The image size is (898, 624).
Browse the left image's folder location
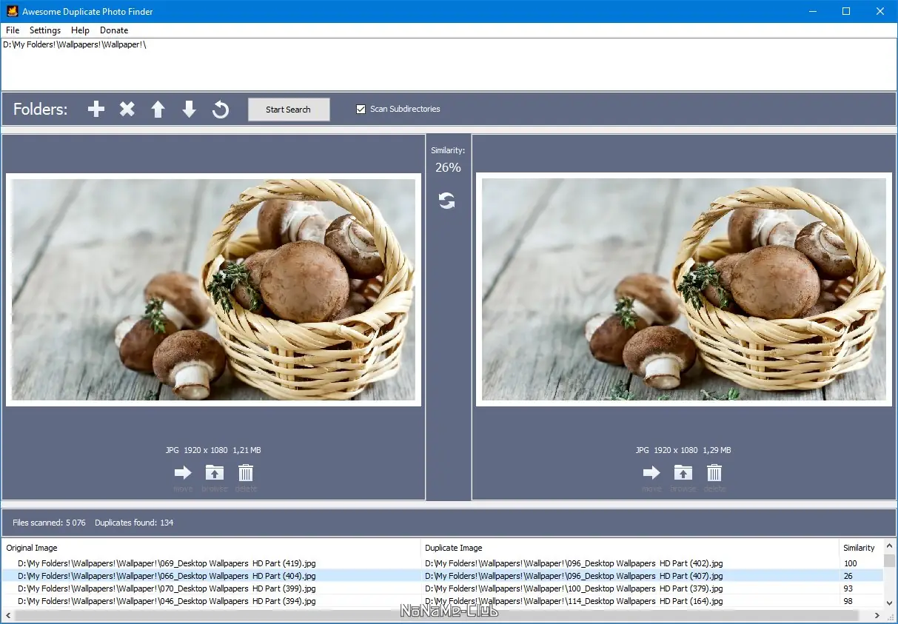tap(214, 473)
